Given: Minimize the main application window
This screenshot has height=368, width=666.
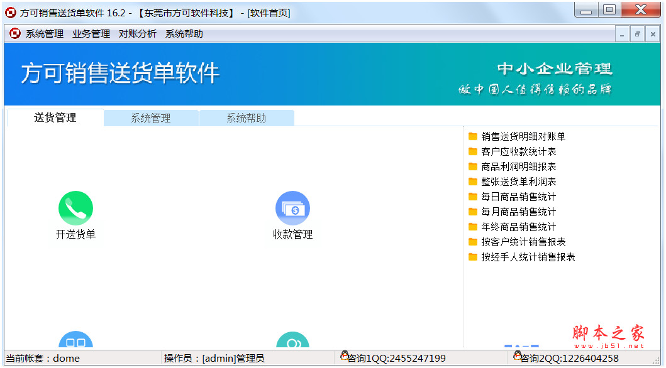Looking at the screenshot, I should 587,10.
